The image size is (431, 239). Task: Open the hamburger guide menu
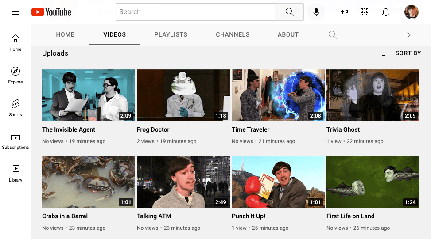pyautogui.click(x=16, y=12)
